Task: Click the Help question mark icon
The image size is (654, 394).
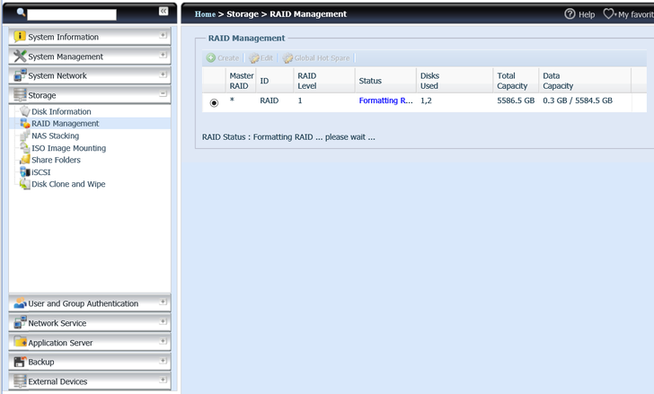Action: [570, 14]
